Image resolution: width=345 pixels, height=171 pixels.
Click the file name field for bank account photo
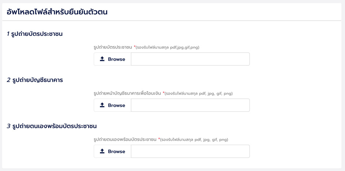(190, 105)
